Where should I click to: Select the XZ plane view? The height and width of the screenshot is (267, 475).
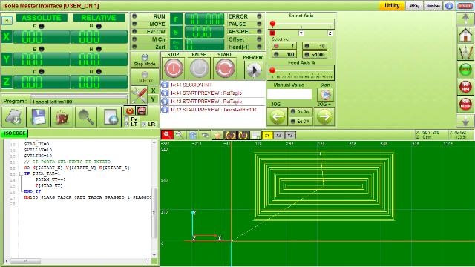(x=279, y=135)
